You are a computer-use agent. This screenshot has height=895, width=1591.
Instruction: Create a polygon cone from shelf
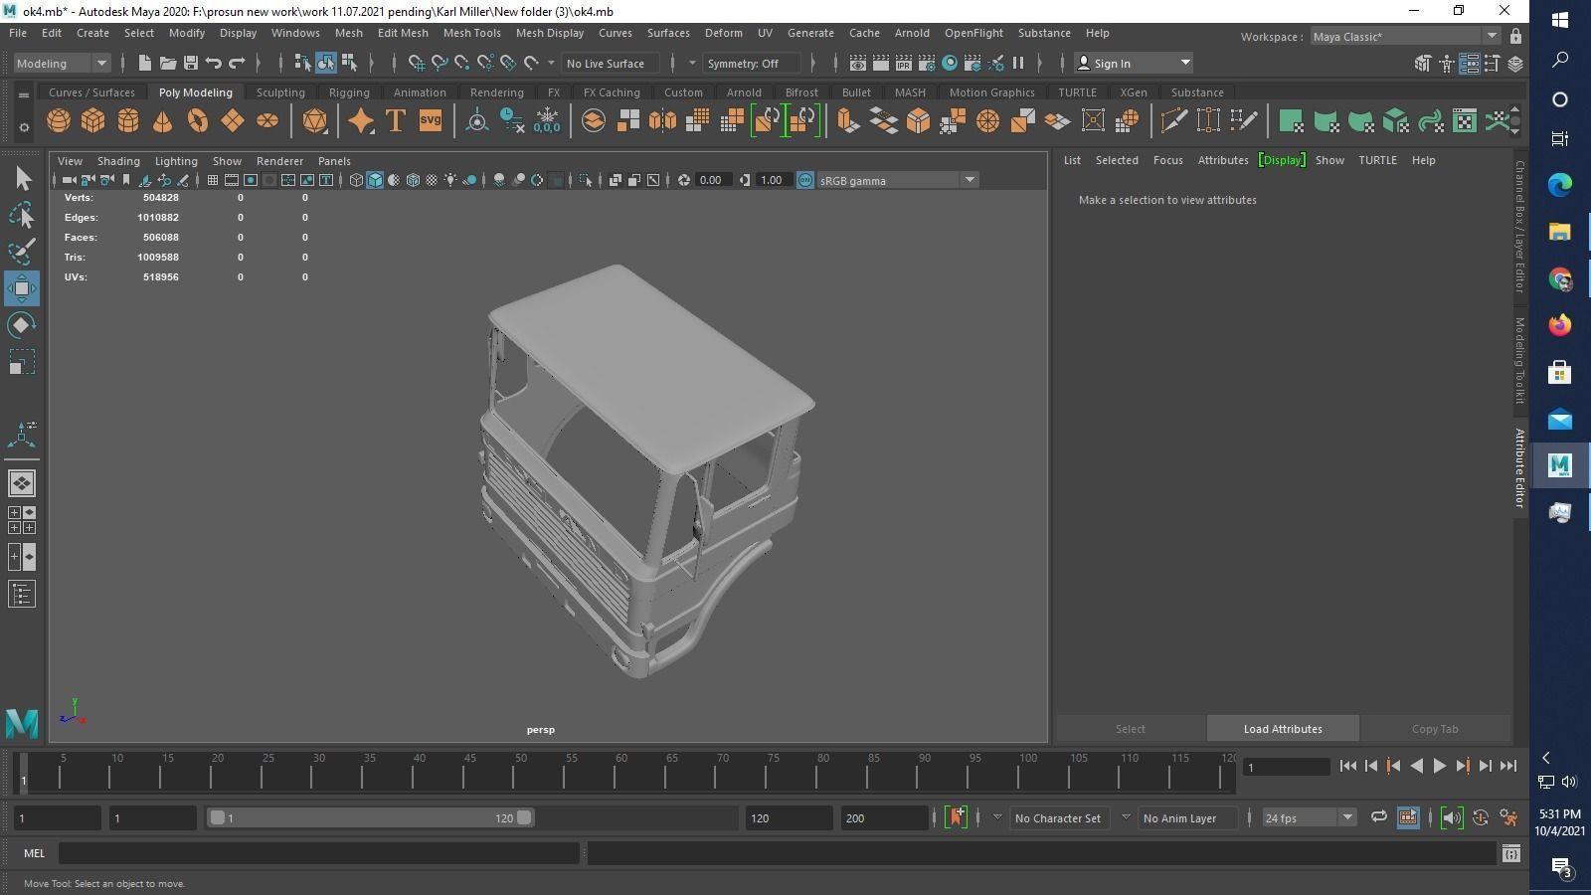[x=163, y=121]
